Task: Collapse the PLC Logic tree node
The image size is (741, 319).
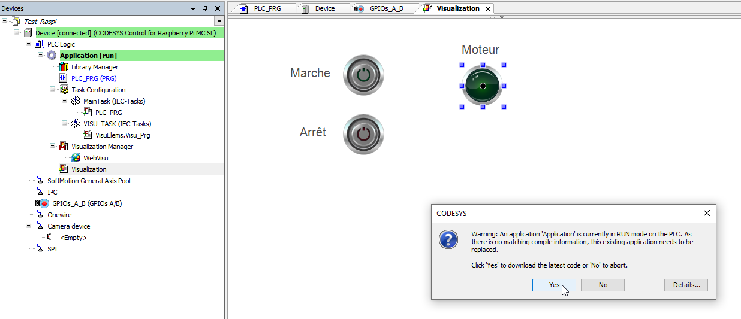Action: pos(28,44)
